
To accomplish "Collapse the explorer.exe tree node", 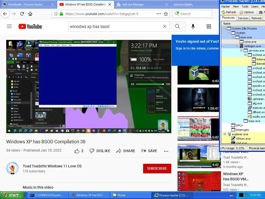I will pyautogui.click(x=225, y=134).
